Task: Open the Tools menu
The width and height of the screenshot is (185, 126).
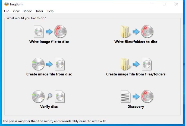Action: [39, 11]
